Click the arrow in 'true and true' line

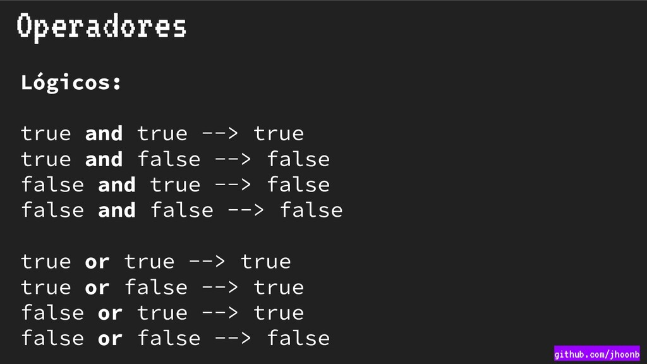[x=220, y=134]
